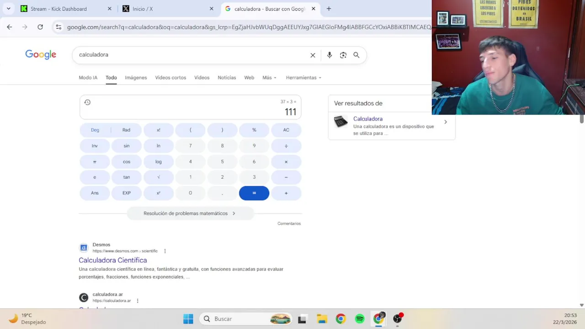The width and height of the screenshot is (585, 329).
Task: Reload the page with the refresh icon
Action: coord(40,27)
